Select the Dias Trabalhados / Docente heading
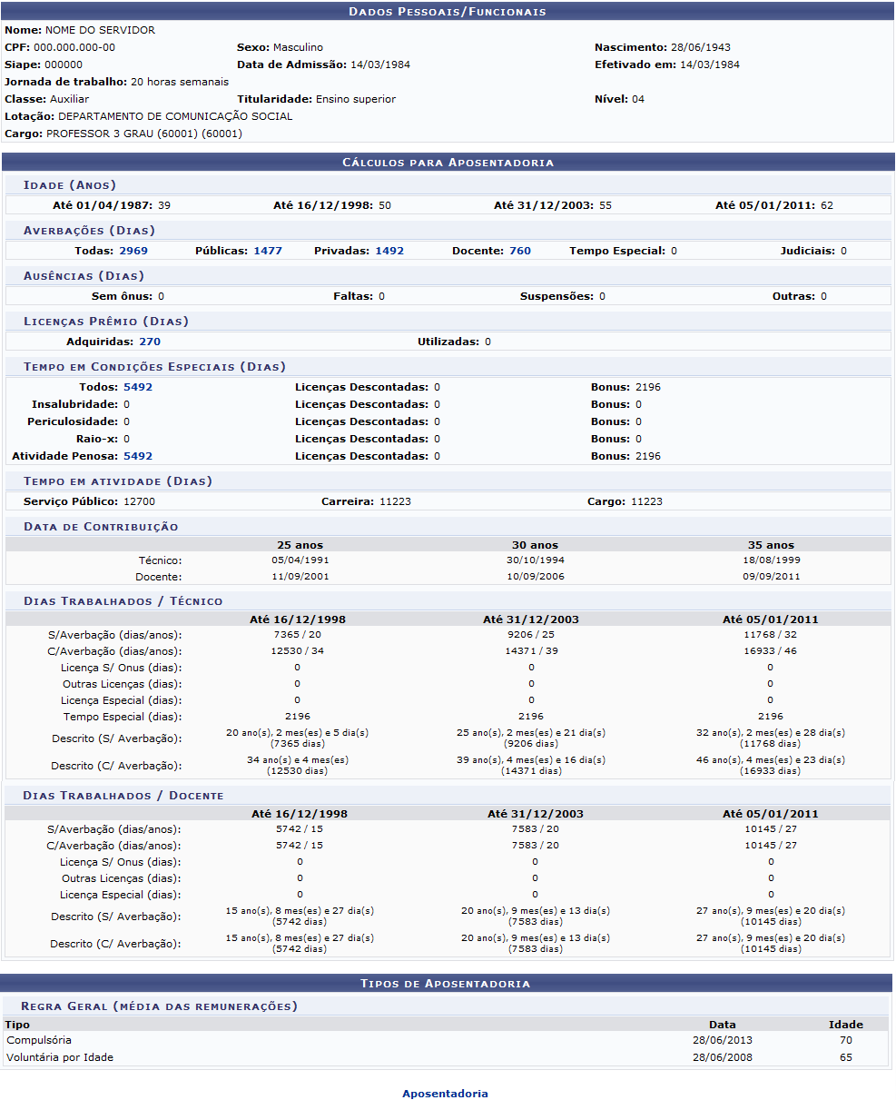 point(123,796)
